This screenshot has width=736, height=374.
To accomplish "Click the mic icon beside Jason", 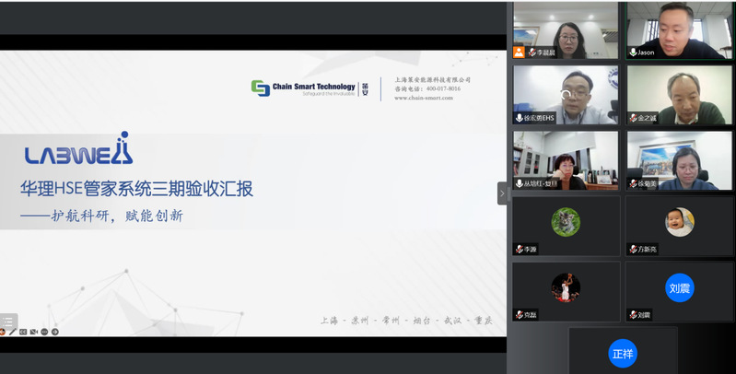I will 633,53.
